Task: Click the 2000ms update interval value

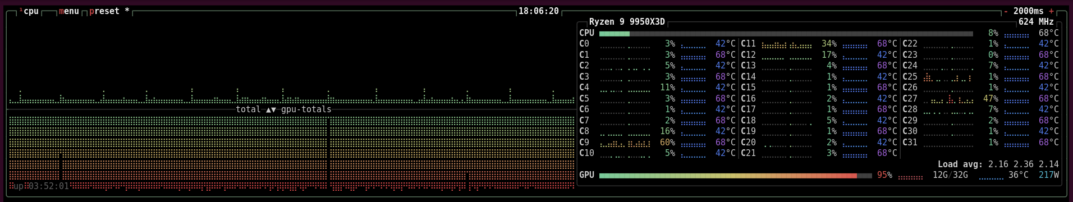Action: coord(1029,11)
